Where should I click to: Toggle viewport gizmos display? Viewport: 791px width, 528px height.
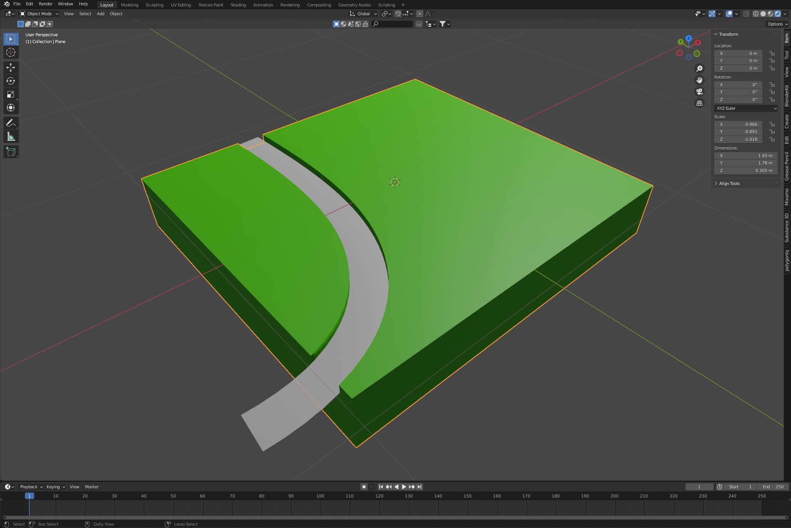point(712,14)
